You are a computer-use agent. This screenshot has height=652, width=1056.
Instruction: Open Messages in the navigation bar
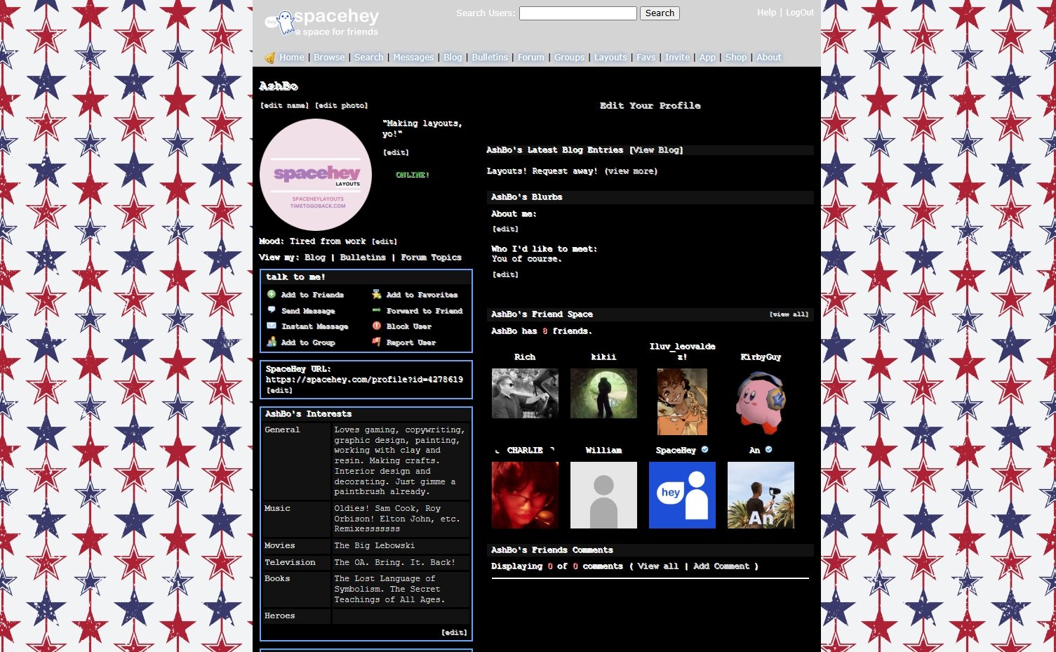(x=413, y=58)
